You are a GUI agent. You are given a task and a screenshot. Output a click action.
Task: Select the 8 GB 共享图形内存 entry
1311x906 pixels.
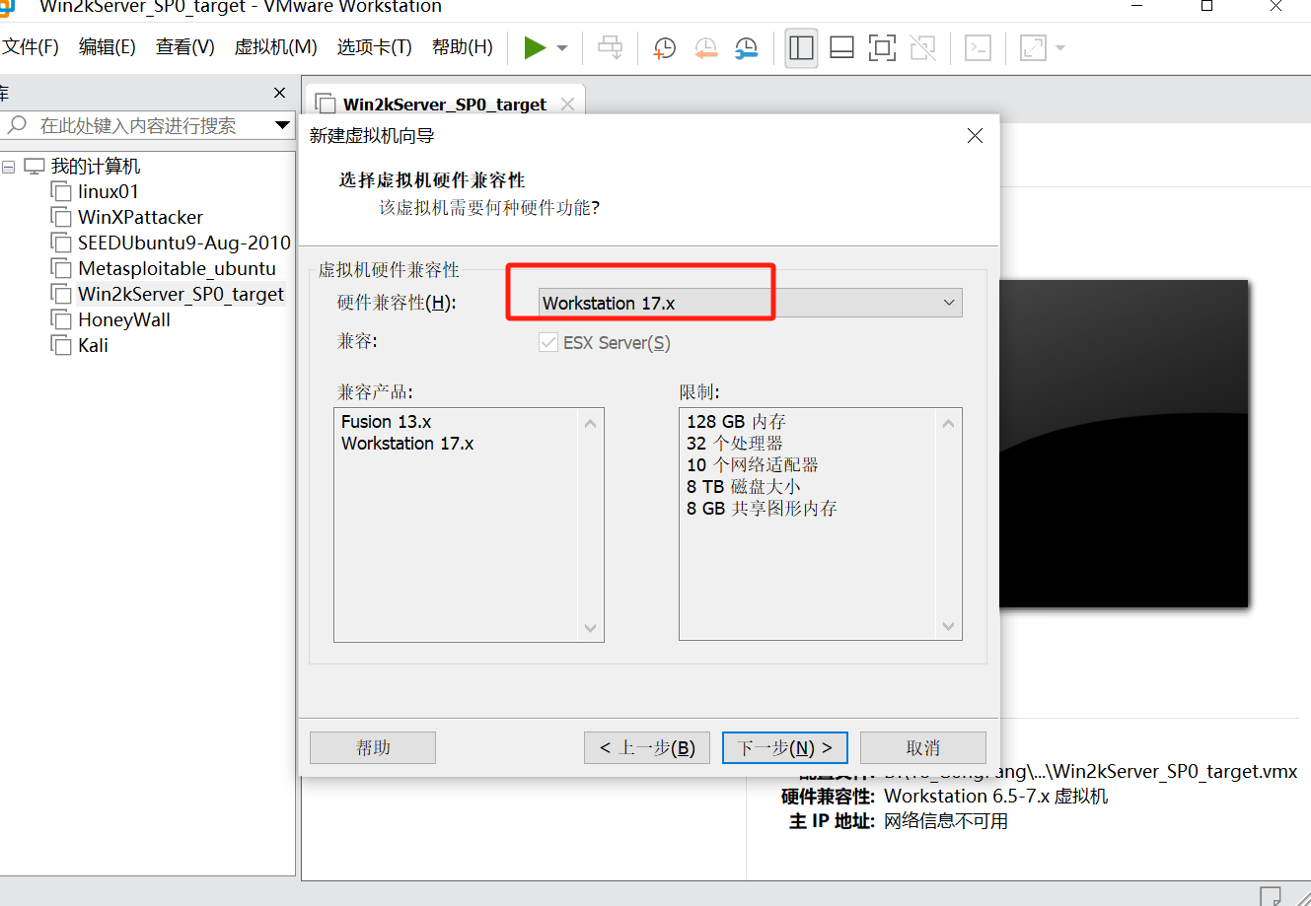coord(762,509)
